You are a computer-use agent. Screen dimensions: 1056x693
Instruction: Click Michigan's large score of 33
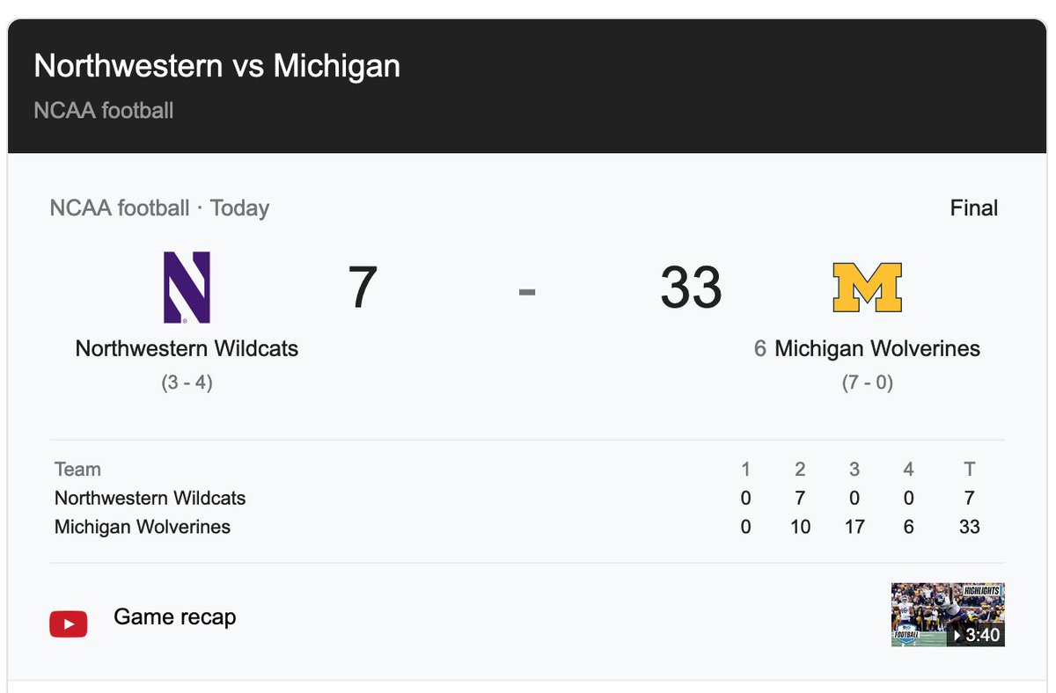point(691,288)
